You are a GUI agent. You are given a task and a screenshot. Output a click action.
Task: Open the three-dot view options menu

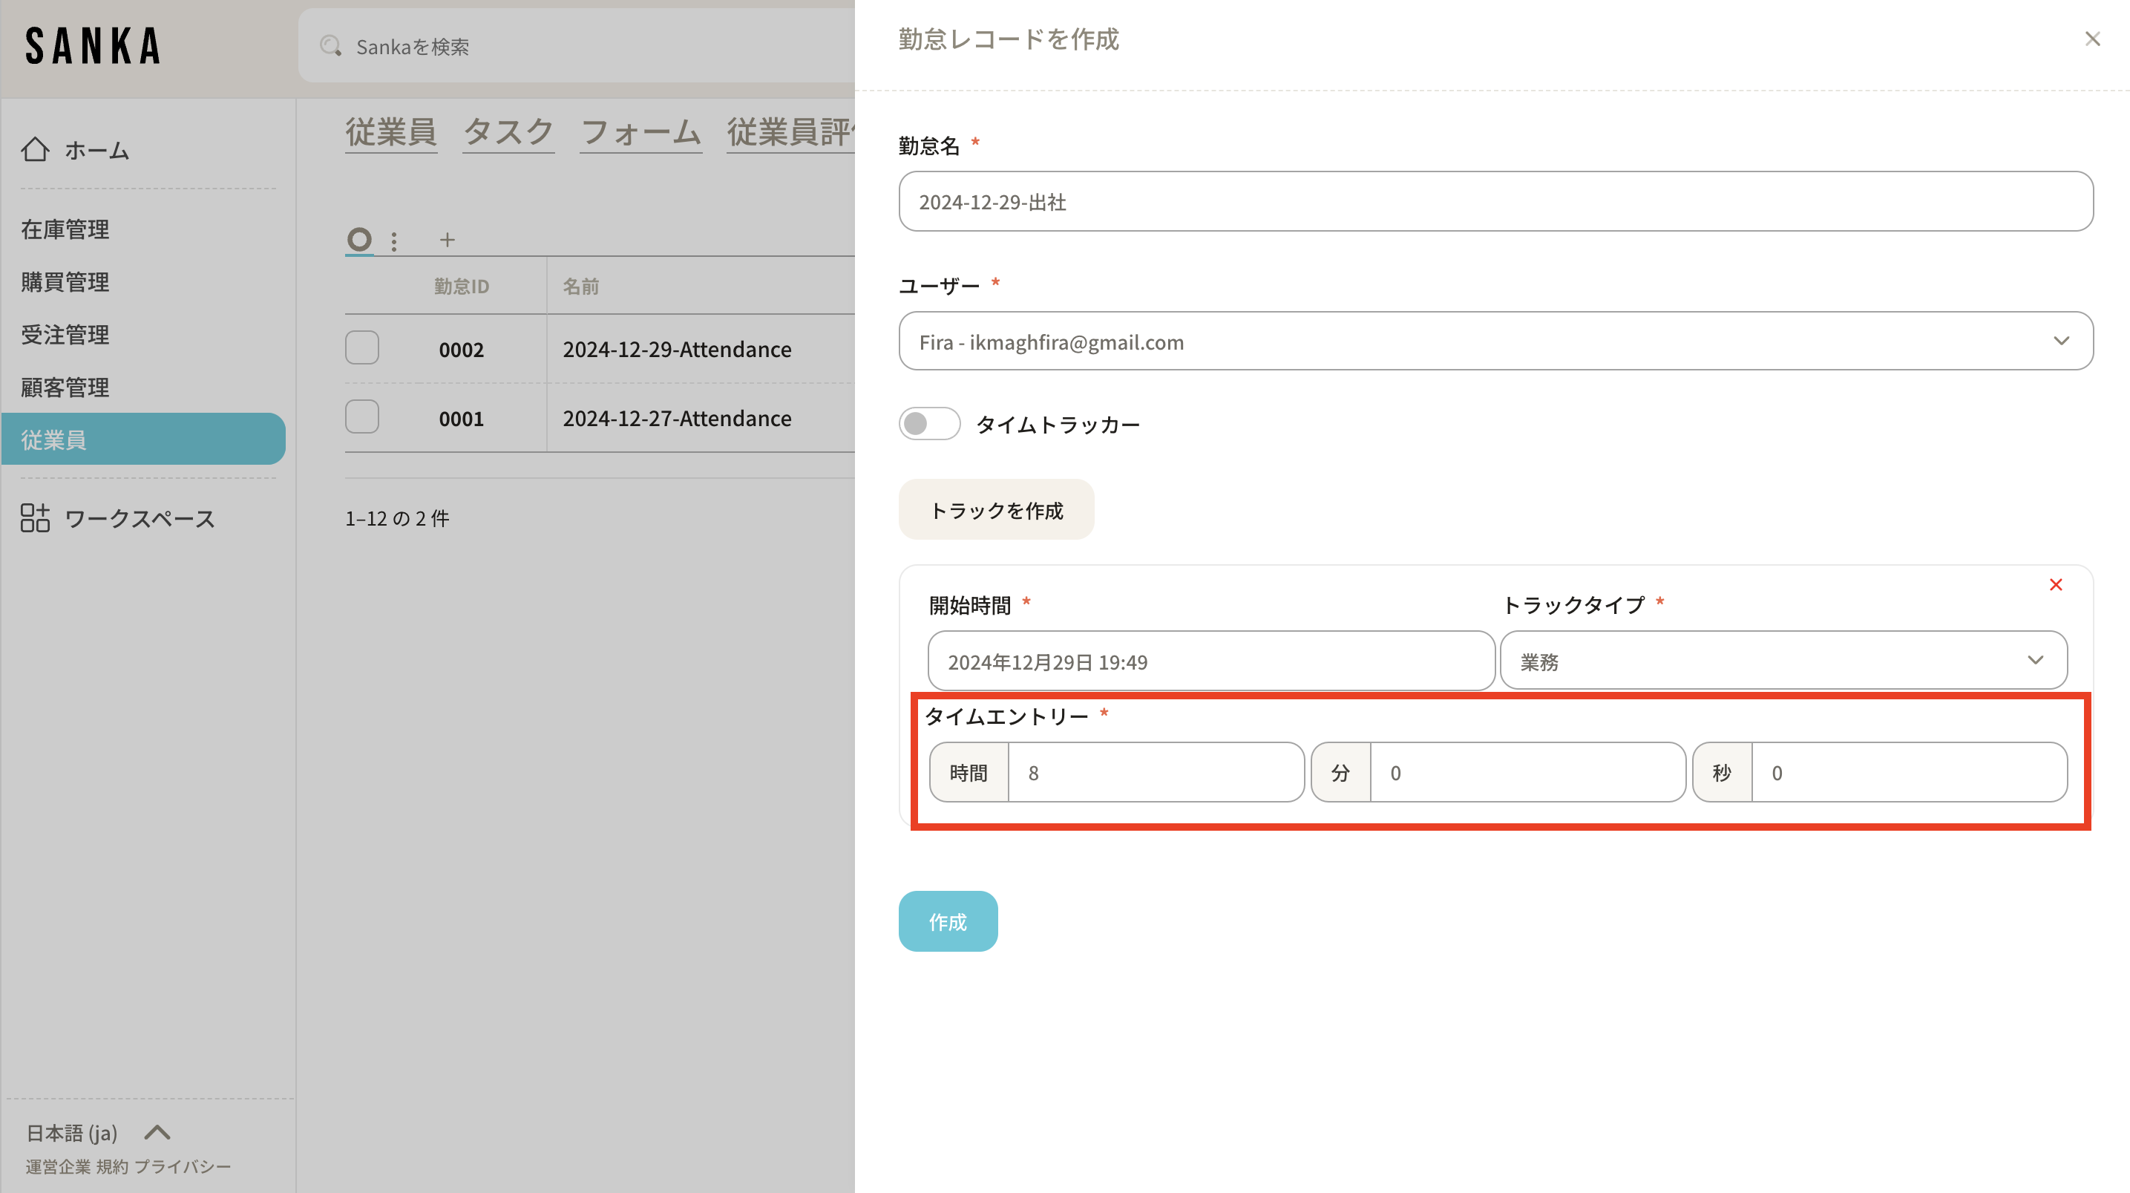(393, 241)
